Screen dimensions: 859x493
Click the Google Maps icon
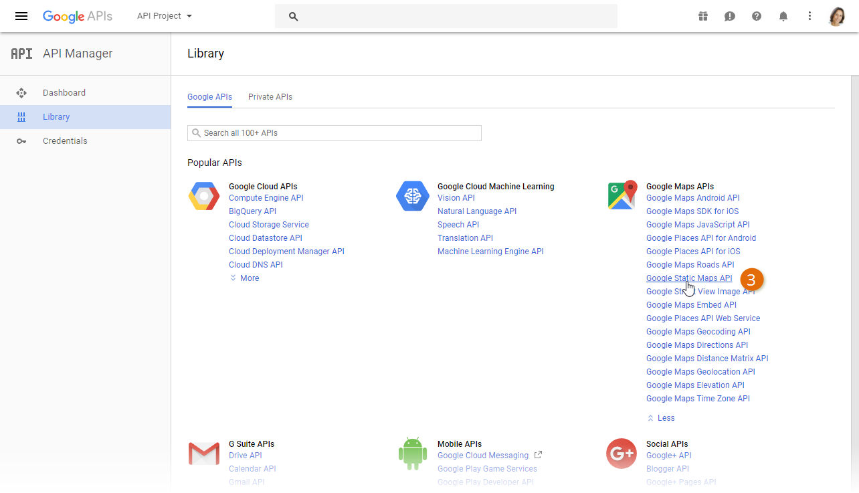[622, 195]
